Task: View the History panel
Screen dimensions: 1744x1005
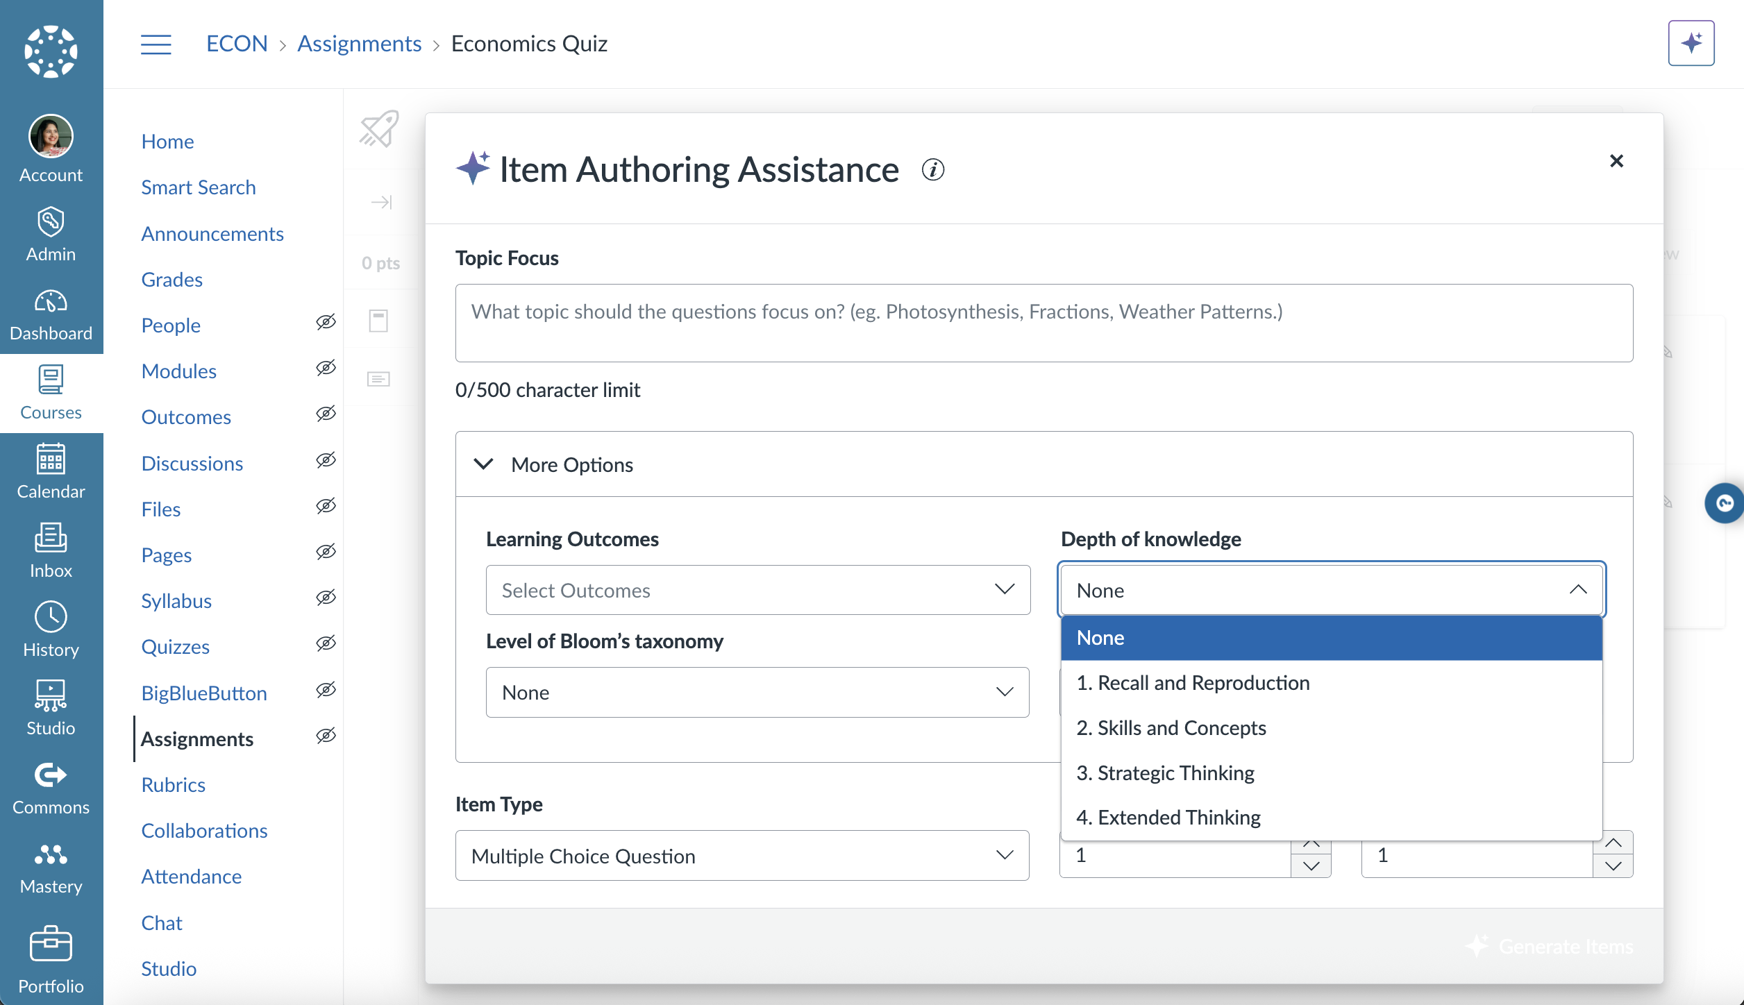Action: click(x=51, y=629)
